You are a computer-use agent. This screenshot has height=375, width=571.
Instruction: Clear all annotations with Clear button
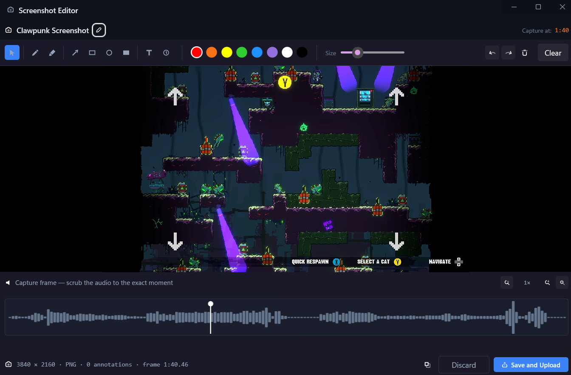coord(553,53)
